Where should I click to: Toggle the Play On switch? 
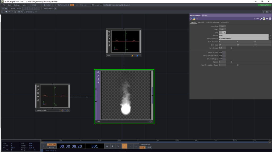(x=223, y=32)
